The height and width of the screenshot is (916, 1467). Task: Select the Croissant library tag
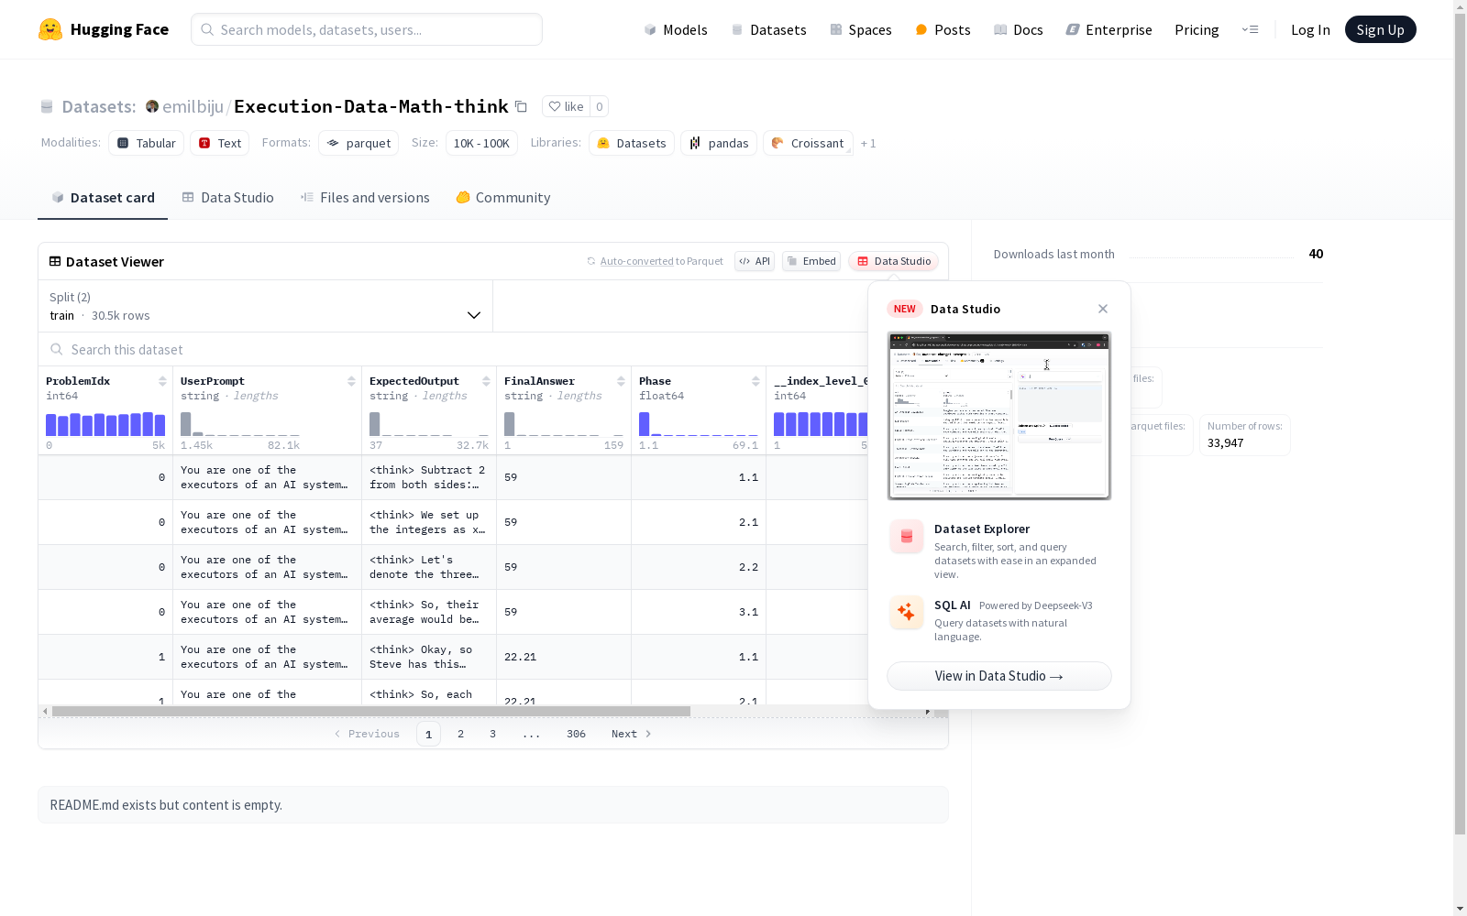808,143
